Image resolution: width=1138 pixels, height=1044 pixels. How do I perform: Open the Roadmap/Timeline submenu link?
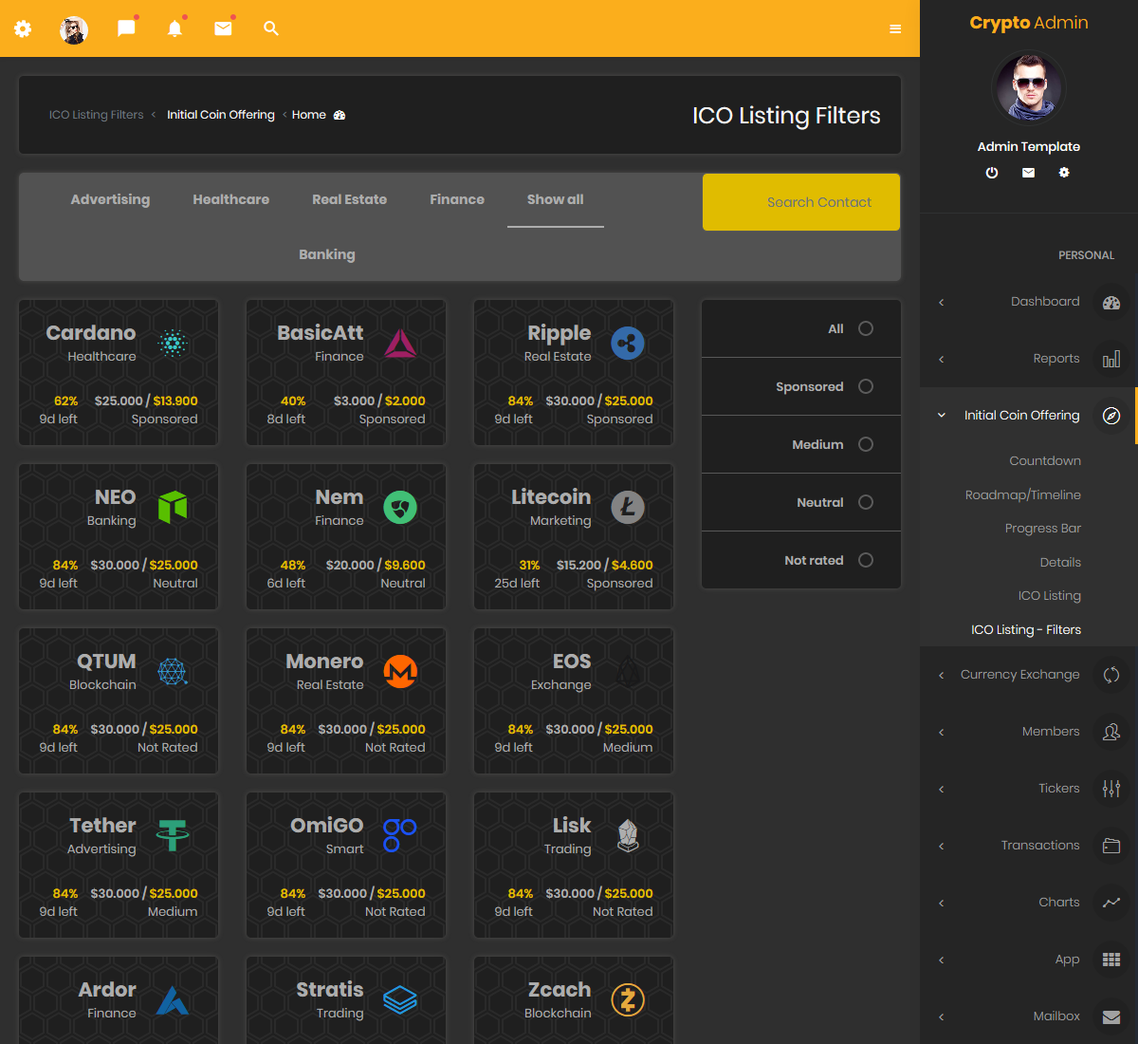pos(1023,495)
